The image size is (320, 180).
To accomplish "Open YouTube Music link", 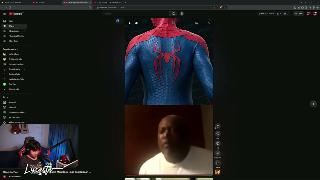I will pos(14,176).
